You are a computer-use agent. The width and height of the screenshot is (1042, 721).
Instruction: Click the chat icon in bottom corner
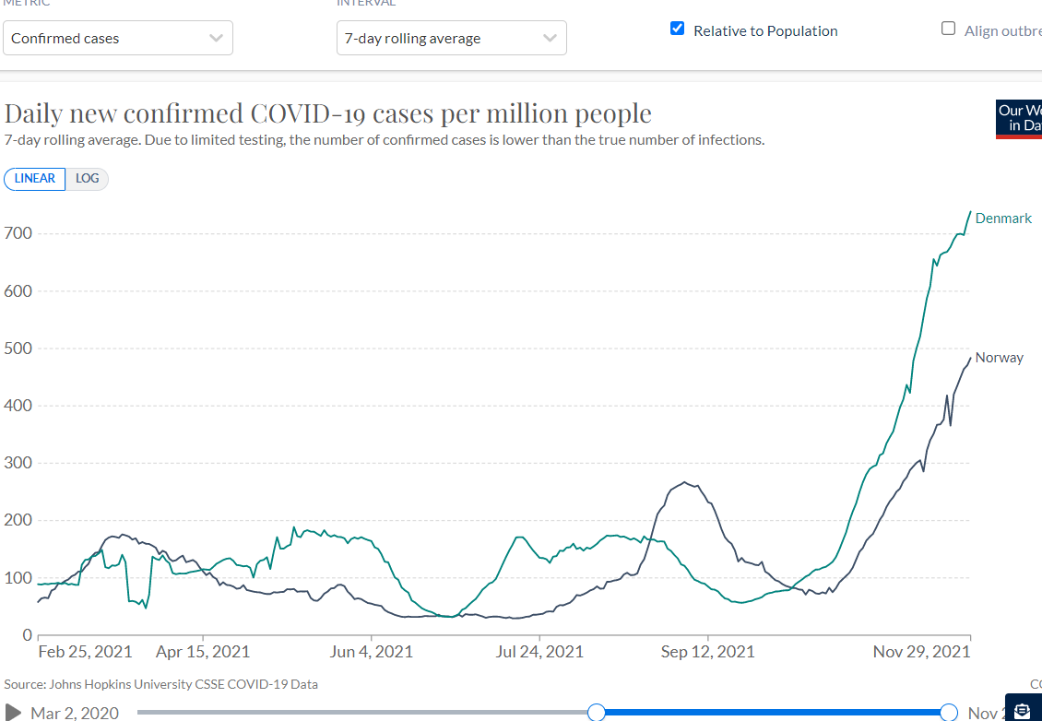click(x=1024, y=708)
